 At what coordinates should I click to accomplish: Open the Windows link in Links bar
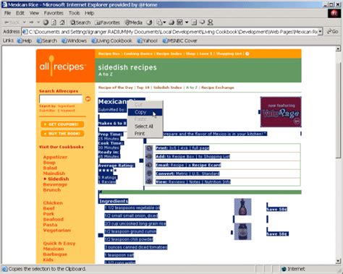coord(74,40)
